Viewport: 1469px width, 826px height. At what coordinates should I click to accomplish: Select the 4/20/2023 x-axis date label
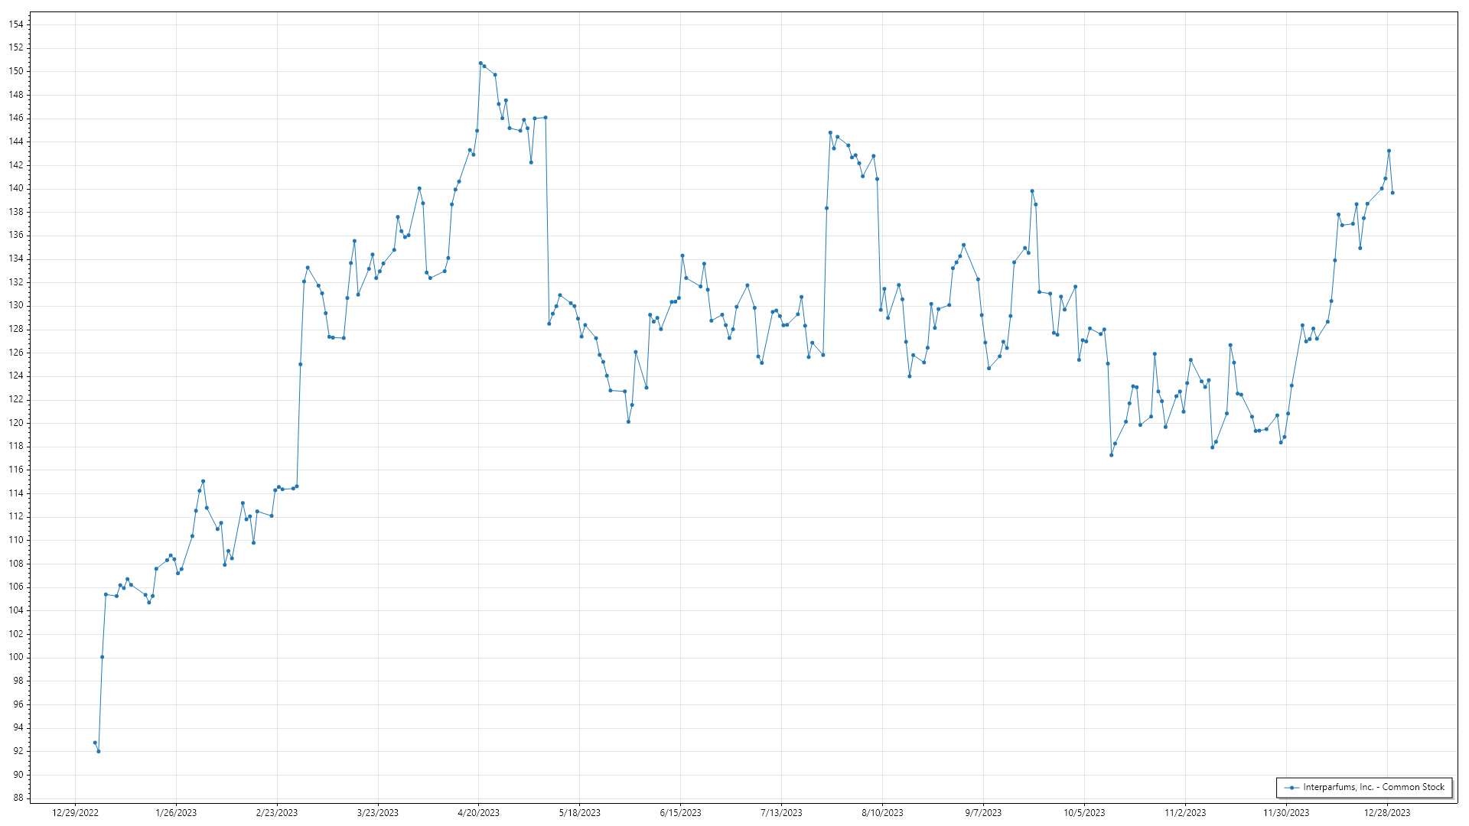(478, 813)
